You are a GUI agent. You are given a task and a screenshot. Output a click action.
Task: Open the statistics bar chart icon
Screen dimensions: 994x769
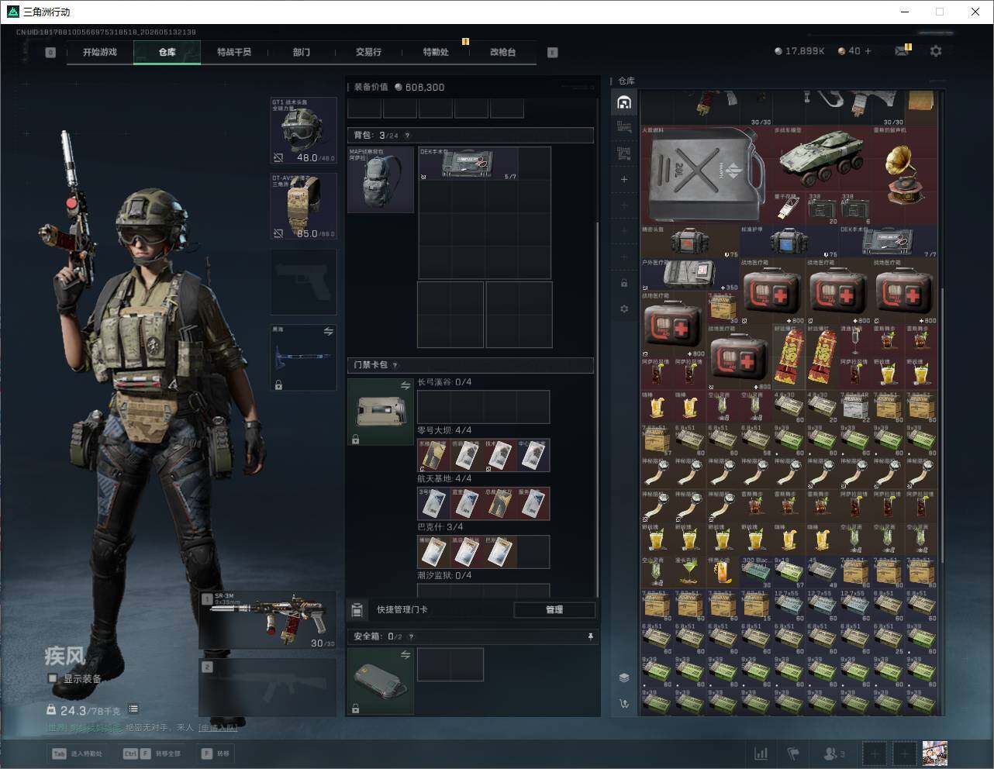pos(761,753)
